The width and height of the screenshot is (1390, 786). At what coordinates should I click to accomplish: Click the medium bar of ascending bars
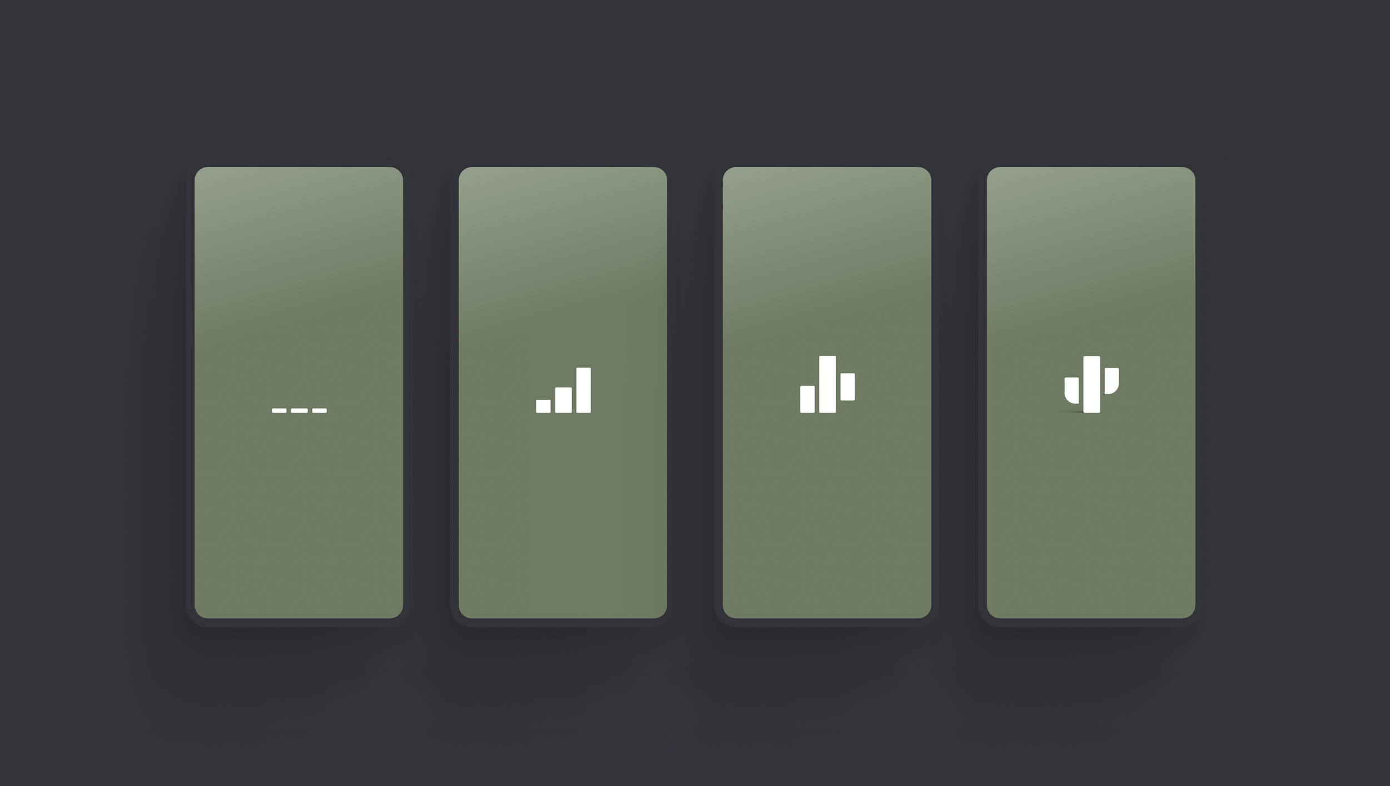(563, 400)
